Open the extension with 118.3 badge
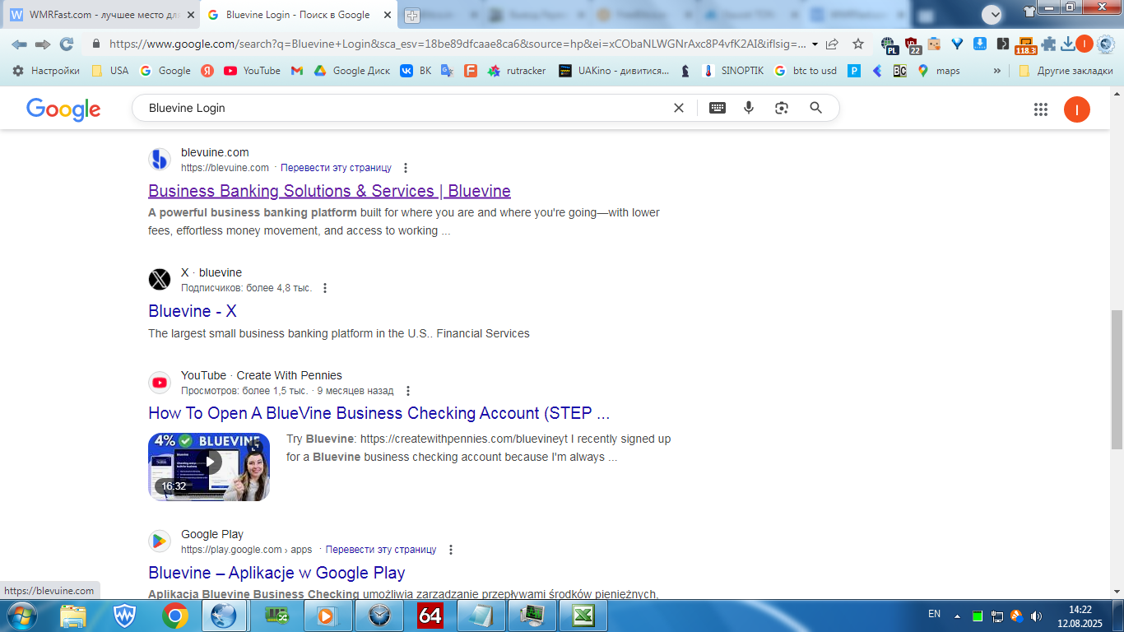The width and height of the screenshot is (1124, 632). [1025, 45]
